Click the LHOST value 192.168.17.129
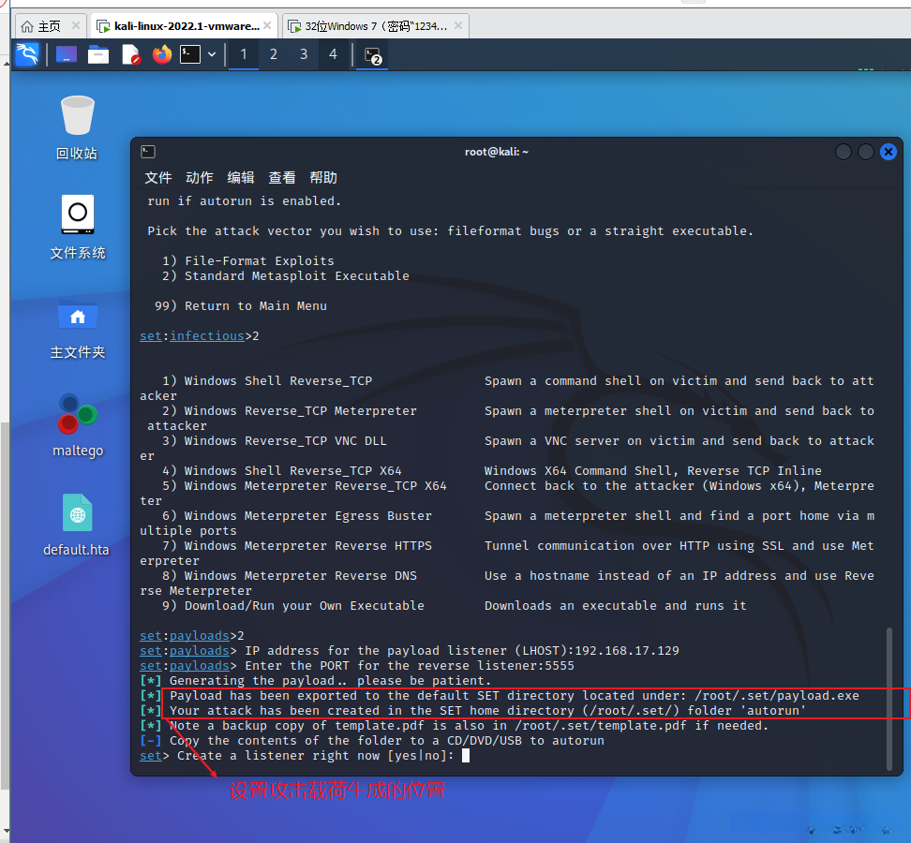The height and width of the screenshot is (843, 911). (x=627, y=651)
